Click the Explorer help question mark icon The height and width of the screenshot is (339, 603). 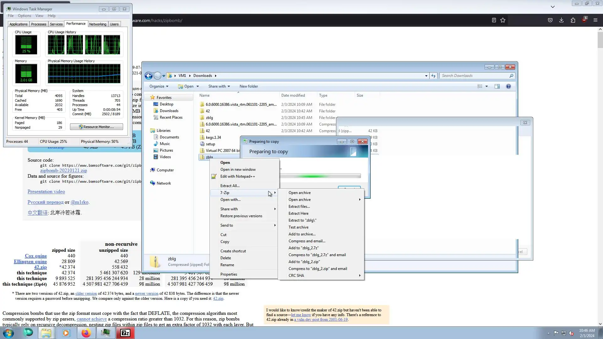tap(508, 86)
